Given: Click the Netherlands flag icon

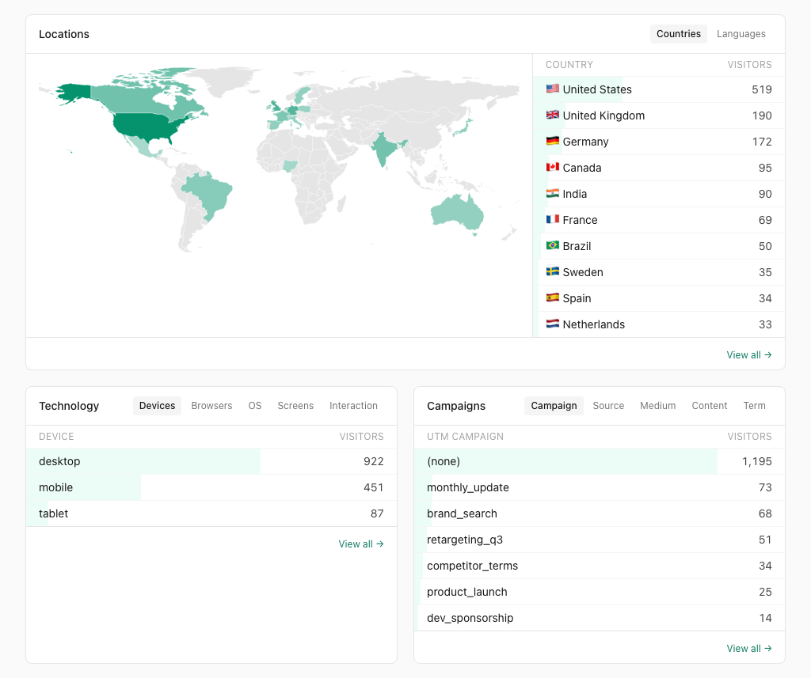Looking at the screenshot, I should [552, 324].
